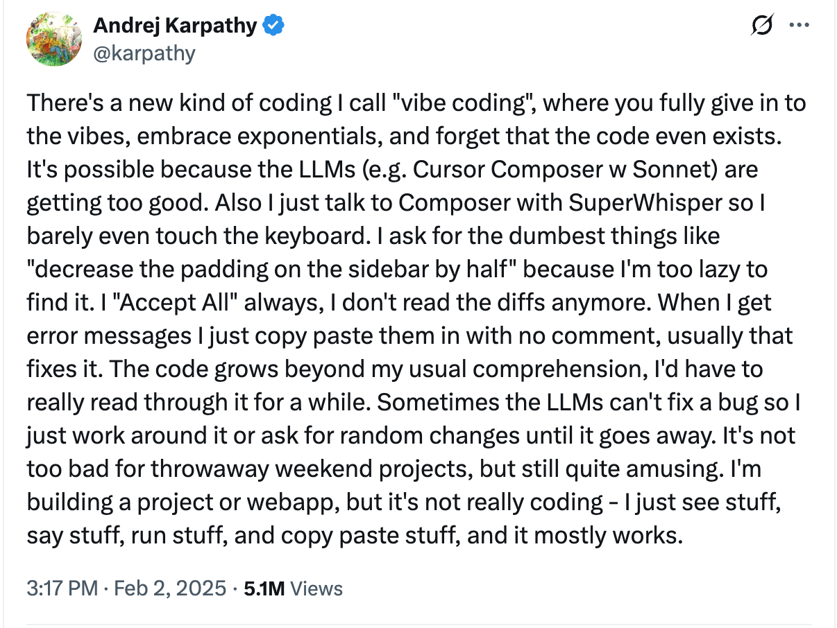Viewport: 837px width, 628px height.
Task: Click the Views label below the post
Action: click(x=316, y=588)
